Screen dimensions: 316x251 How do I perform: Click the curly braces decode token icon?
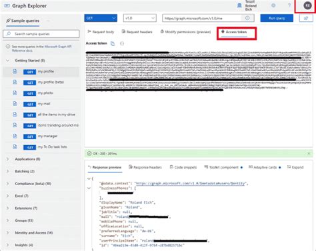tap(122, 43)
